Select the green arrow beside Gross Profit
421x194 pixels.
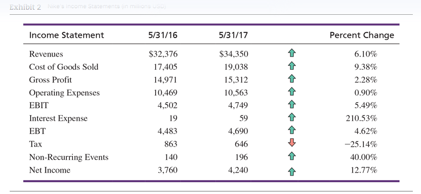pos(291,79)
